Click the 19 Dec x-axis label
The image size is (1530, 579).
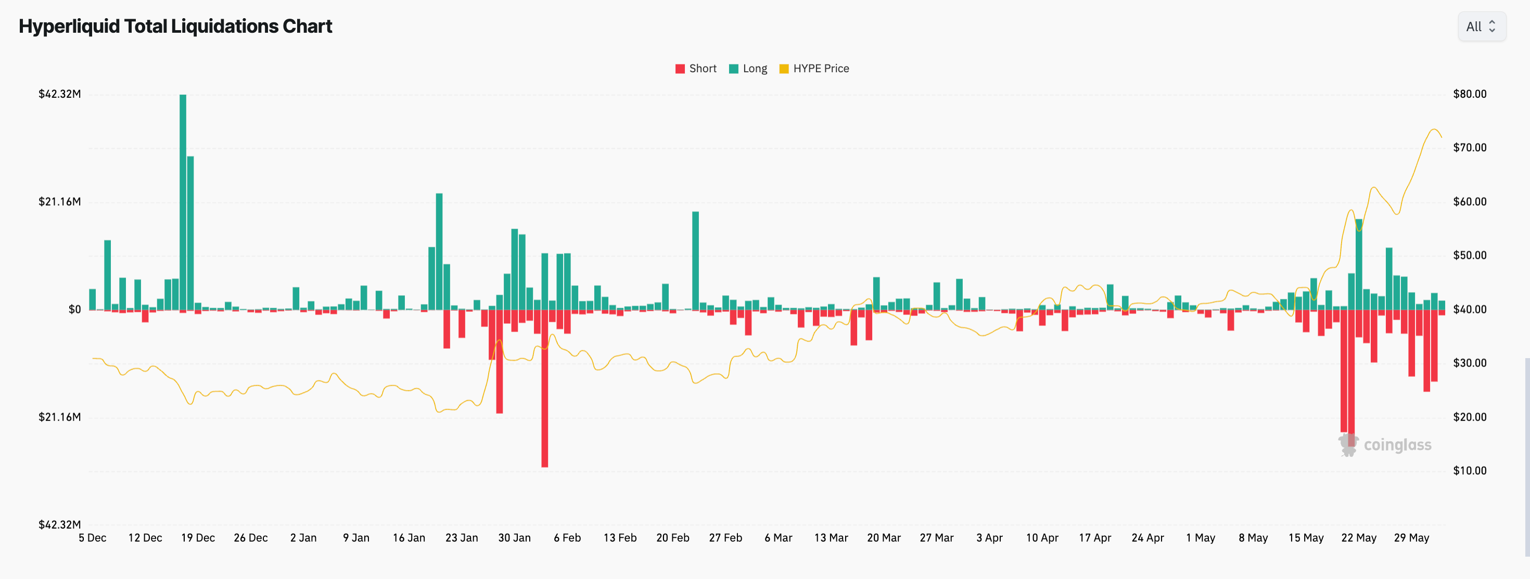tap(198, 538)
